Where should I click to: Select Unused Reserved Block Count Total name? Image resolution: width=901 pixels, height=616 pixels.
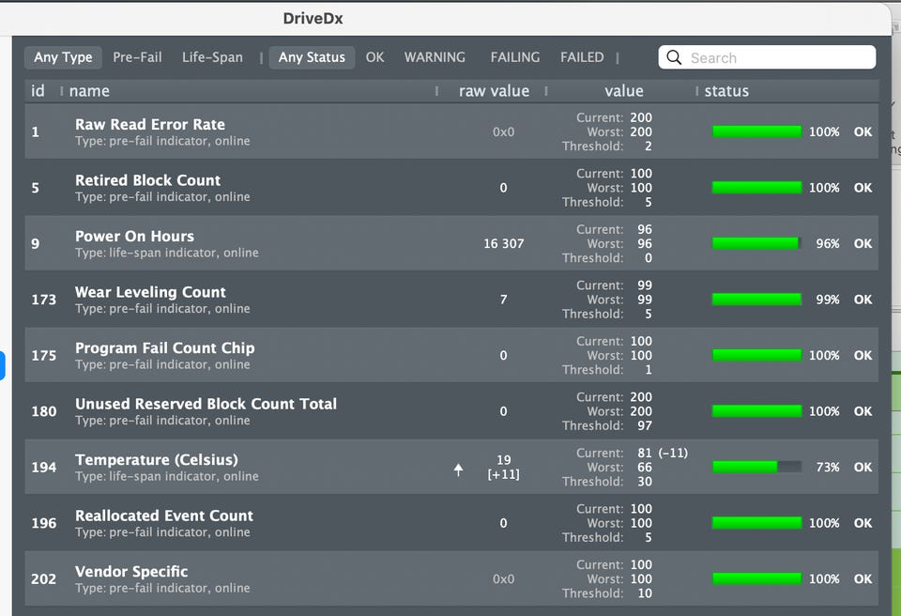tap(206, 404)
